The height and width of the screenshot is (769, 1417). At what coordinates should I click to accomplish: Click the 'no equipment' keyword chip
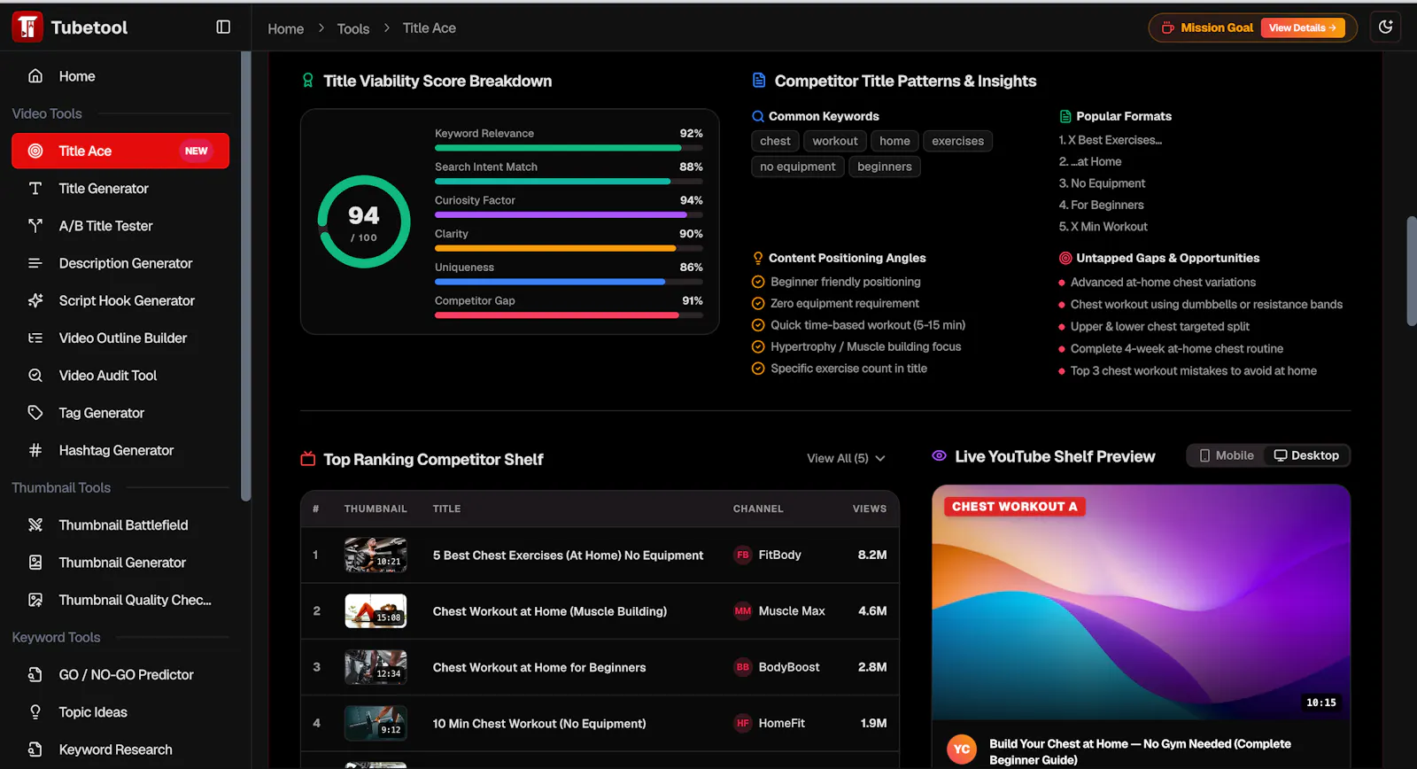(797, 167)
